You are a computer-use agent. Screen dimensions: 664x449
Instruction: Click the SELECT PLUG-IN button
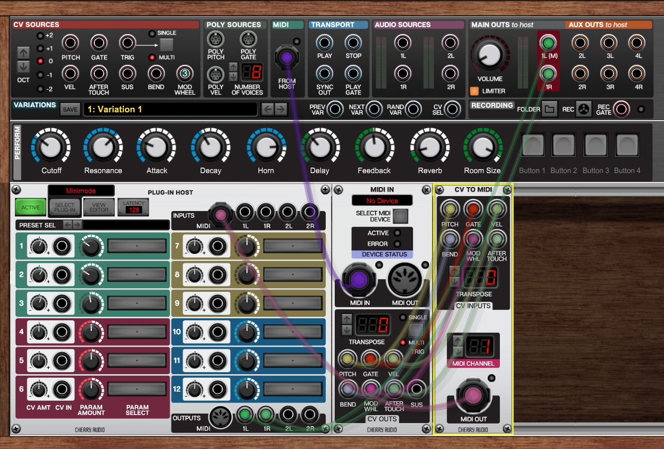coord(65,208)
